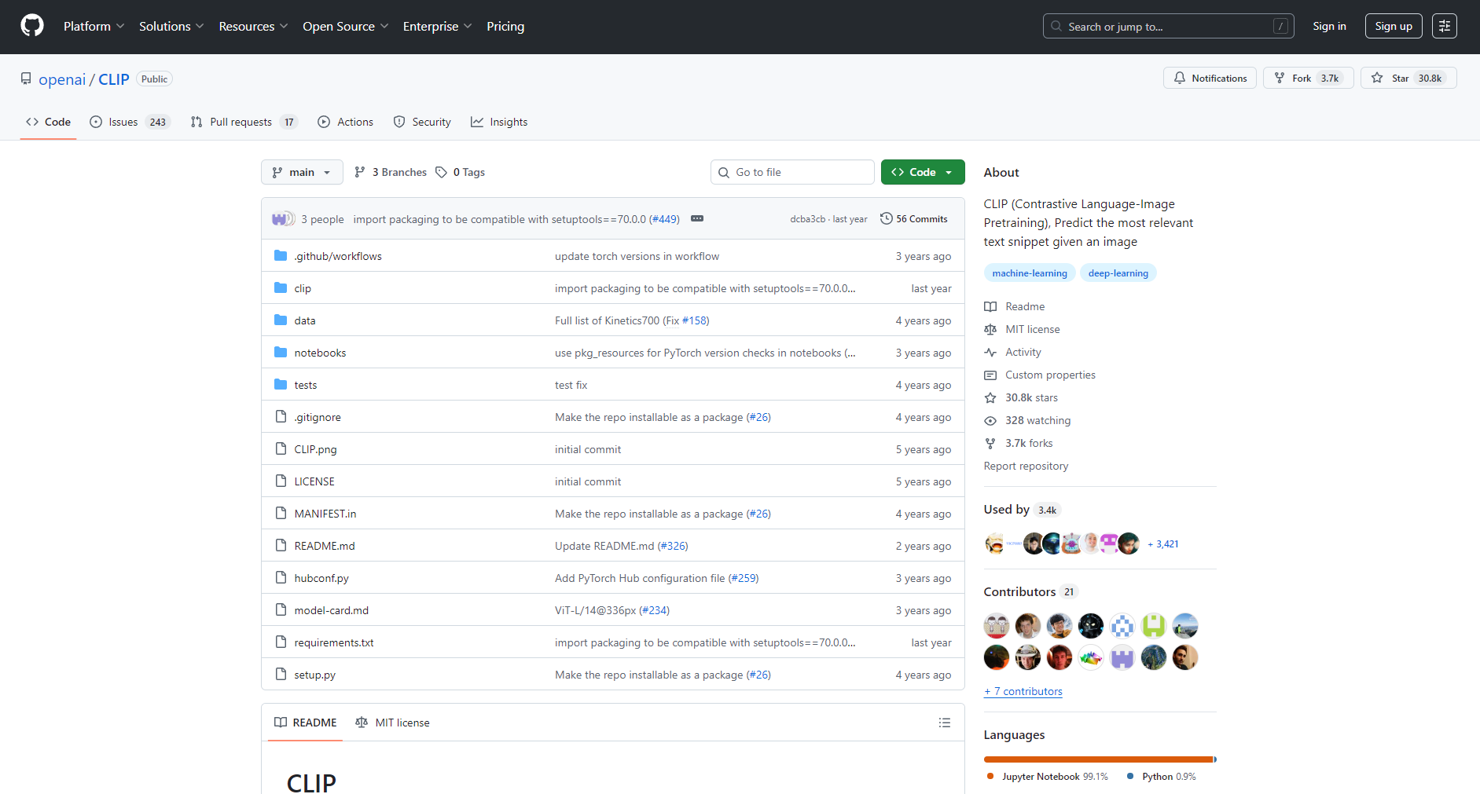Click the file icon beside LICENSE
The height and width of the screenshot is (794, 1480).
[x=281, y=481]
